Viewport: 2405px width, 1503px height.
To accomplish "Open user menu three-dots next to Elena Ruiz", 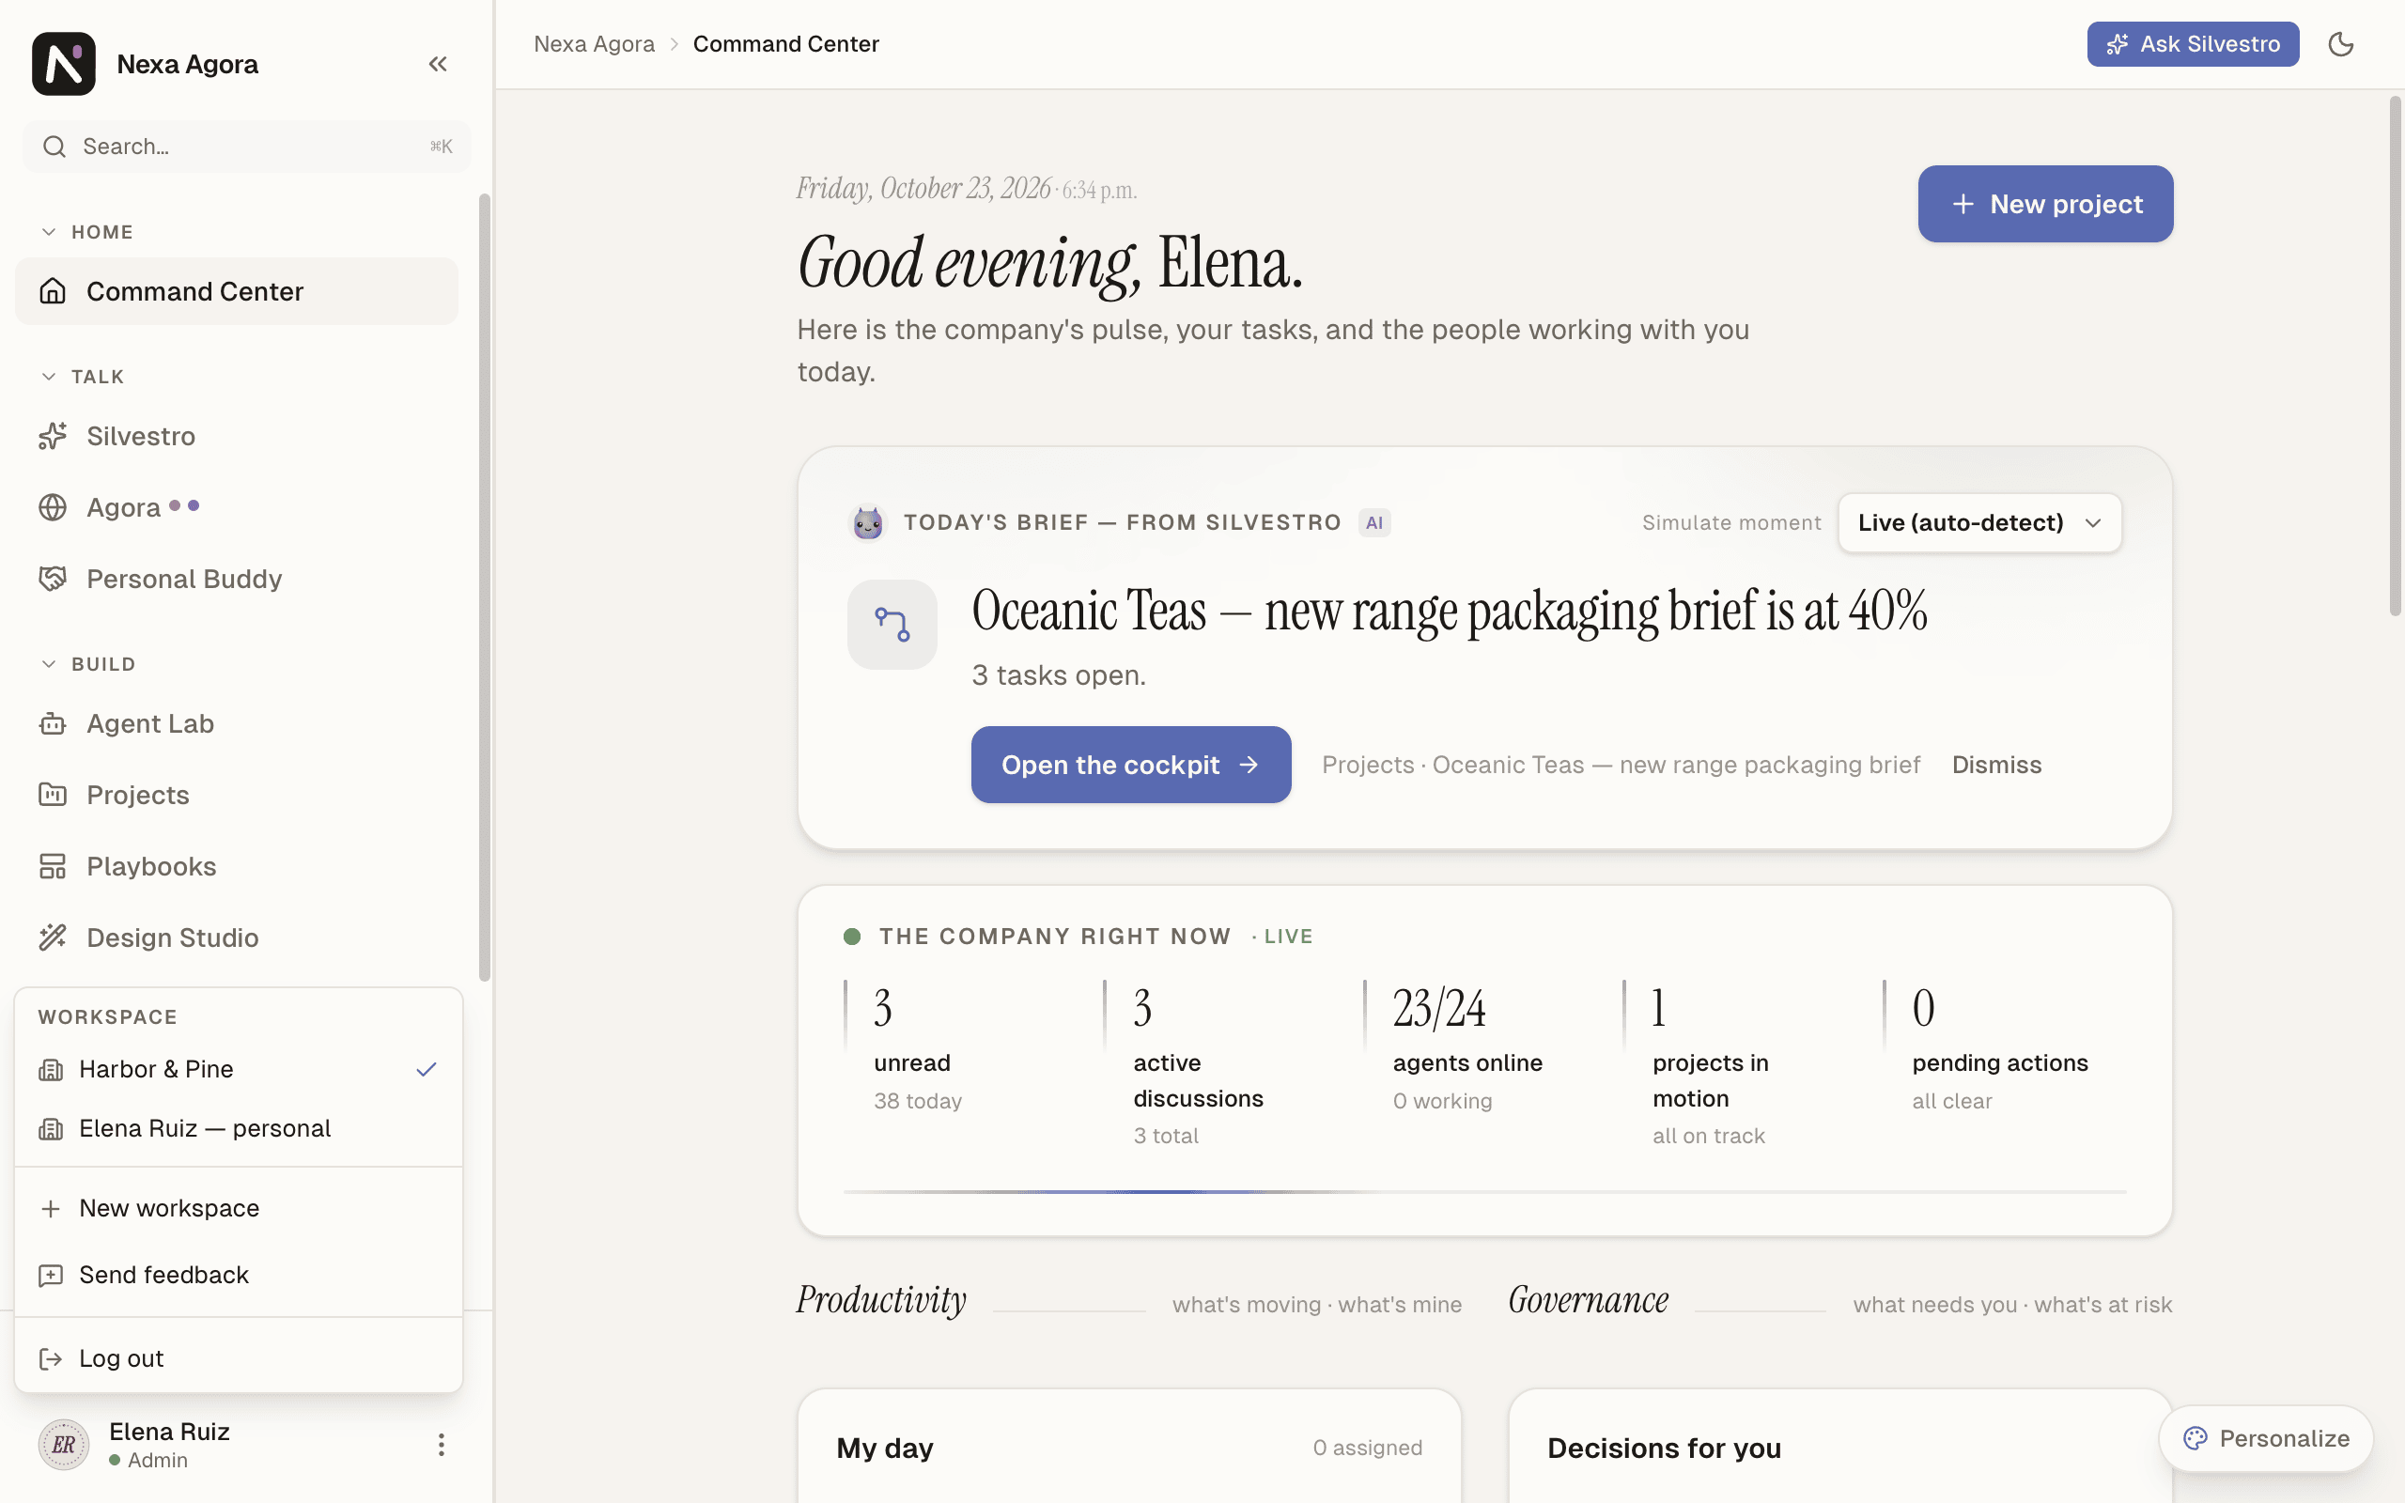I will click(441, 1445).
